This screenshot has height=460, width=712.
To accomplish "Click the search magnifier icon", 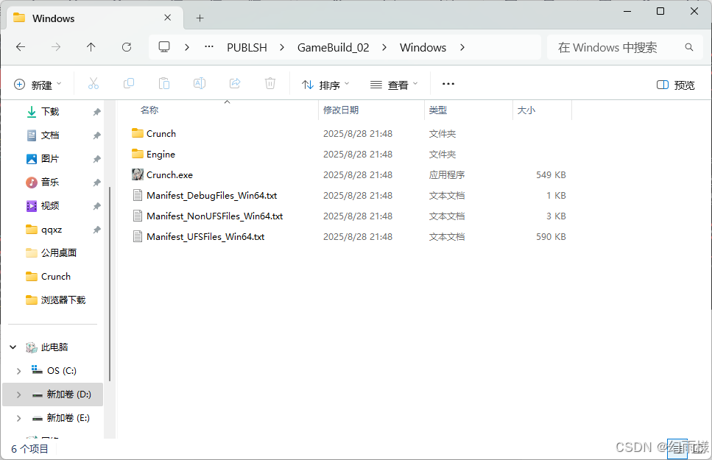I will (x=689, y=47).
